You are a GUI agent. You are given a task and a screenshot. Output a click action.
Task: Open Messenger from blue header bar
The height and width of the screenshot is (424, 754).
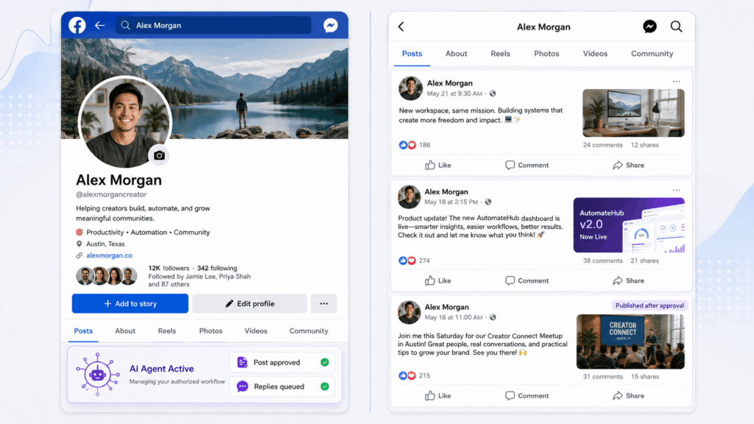tap(331, 25)
